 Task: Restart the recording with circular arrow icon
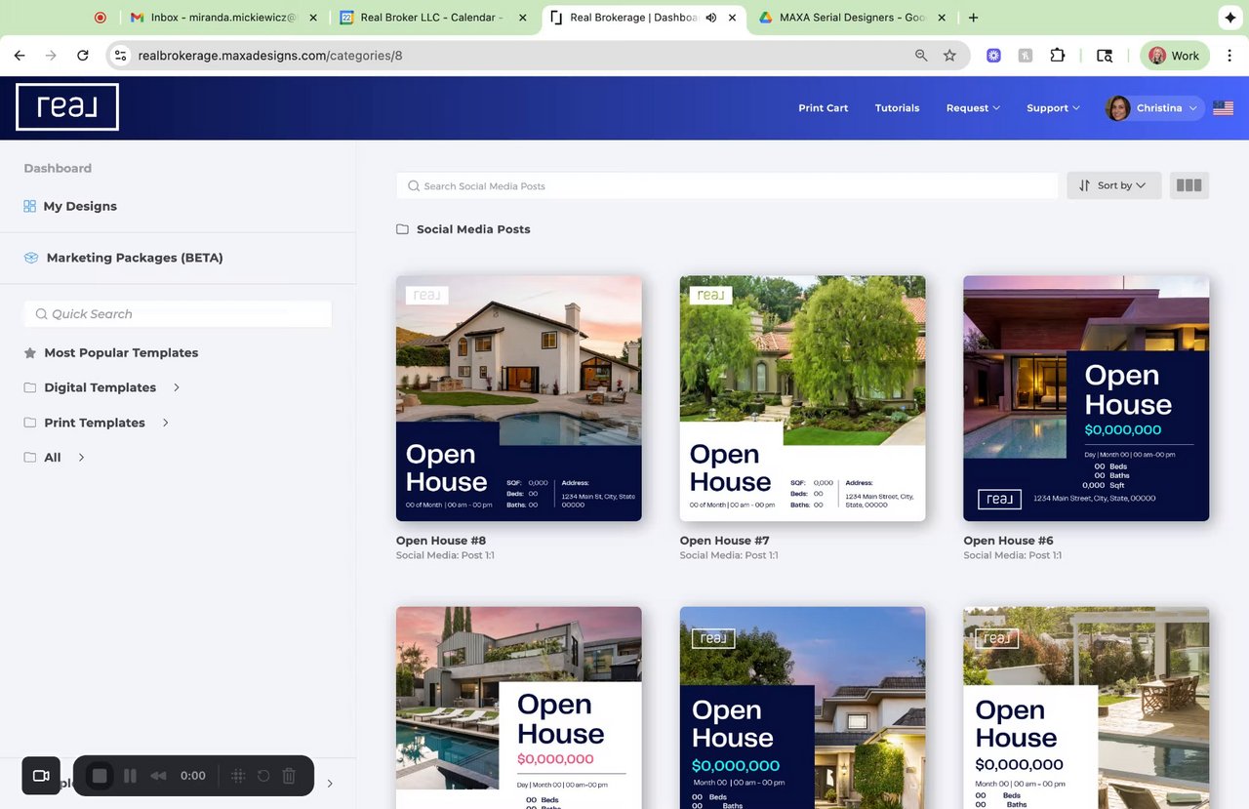pyautogui.click(x=263, y=776)
